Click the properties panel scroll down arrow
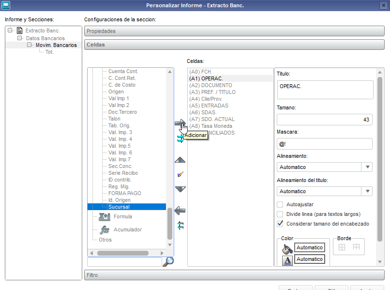Screen dimensions: 390x290 pos(379,261)
